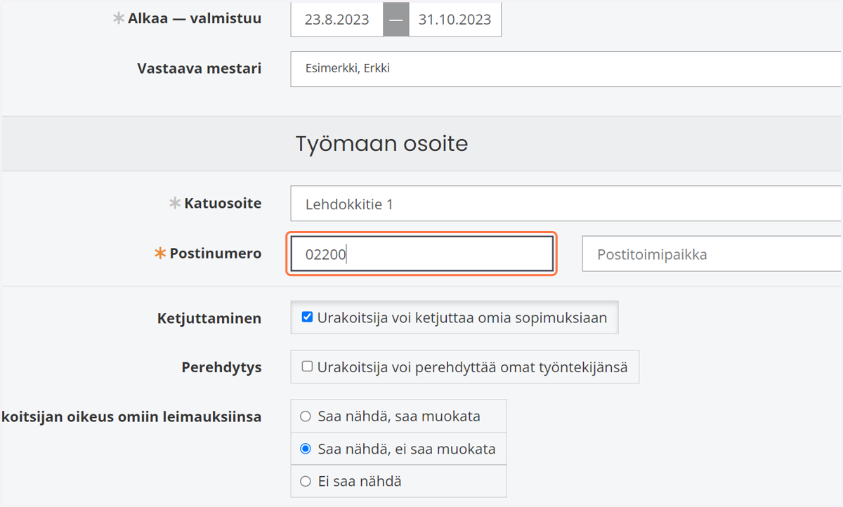Click the Vastaava mestari label

(x=200, y=68)
